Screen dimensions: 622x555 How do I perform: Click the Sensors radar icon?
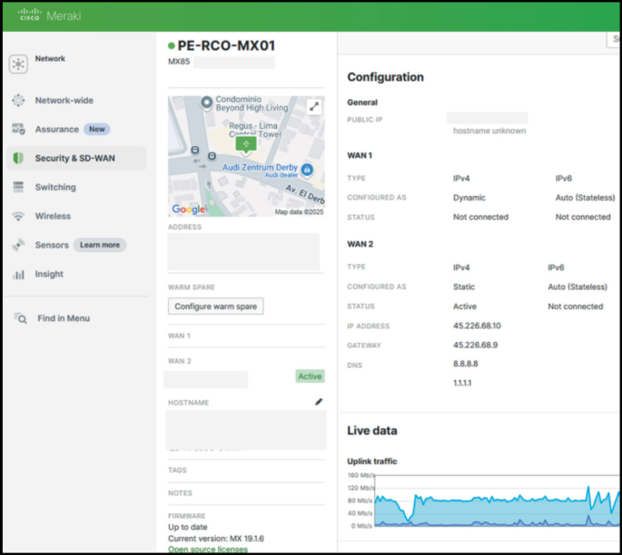[x=18, y=245]
